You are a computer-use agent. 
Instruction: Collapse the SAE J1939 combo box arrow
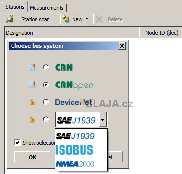[103, 120]
